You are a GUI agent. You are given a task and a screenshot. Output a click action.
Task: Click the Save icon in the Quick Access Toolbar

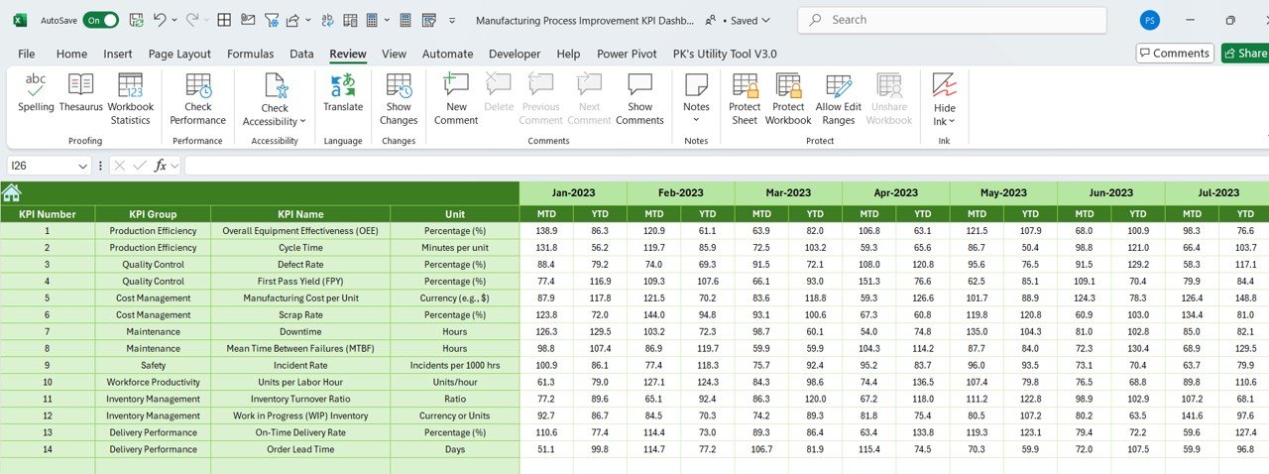(135, 20)
